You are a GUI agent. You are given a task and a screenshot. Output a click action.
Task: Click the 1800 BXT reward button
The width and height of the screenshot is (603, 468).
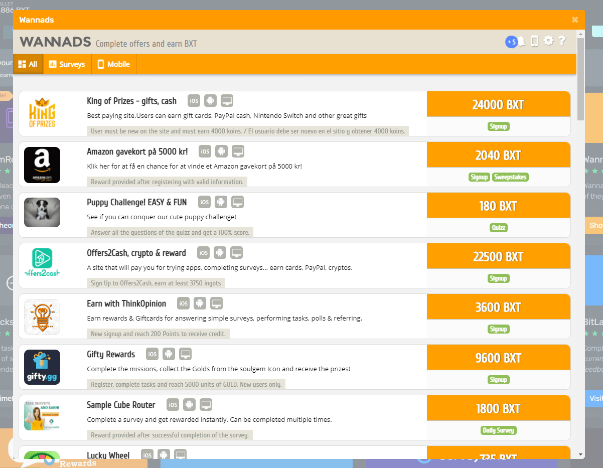click(498, 408)
